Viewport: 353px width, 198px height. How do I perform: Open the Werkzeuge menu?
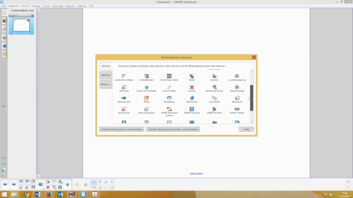point(58,6)
